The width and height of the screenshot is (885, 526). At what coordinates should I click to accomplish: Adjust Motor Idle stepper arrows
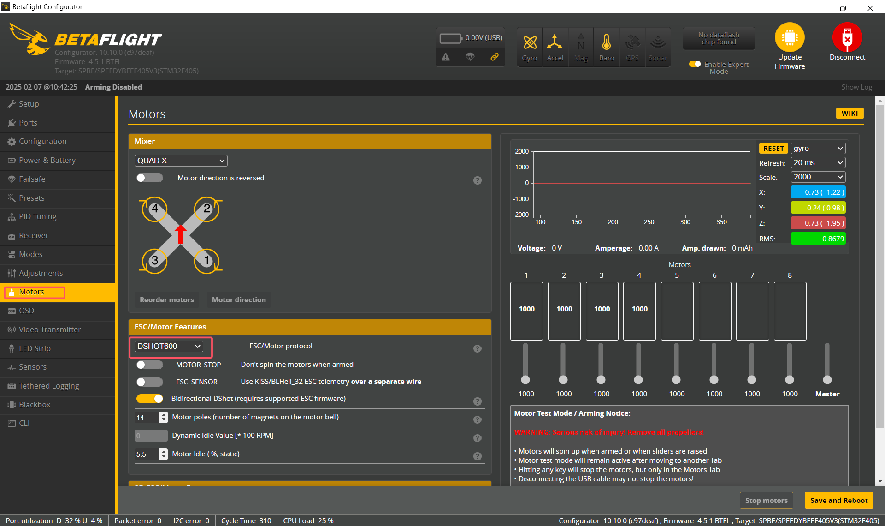163,454
